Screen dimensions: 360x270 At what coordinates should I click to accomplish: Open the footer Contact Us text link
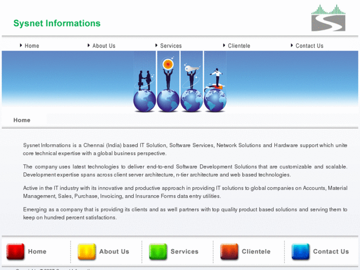[x=331, y=251]
